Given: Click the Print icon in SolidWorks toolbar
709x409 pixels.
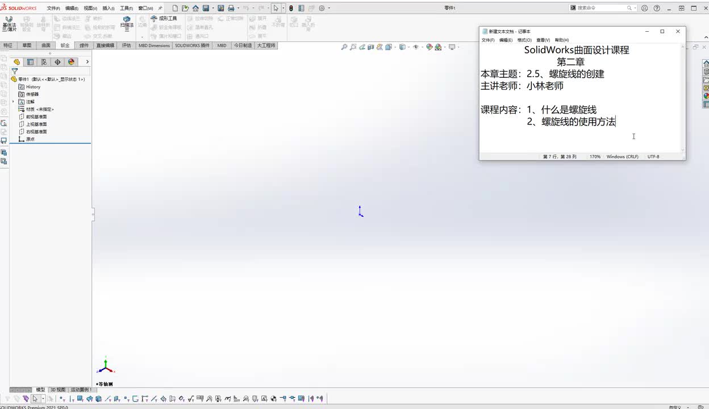Looking at the screenshot, I should click(231, 8).
